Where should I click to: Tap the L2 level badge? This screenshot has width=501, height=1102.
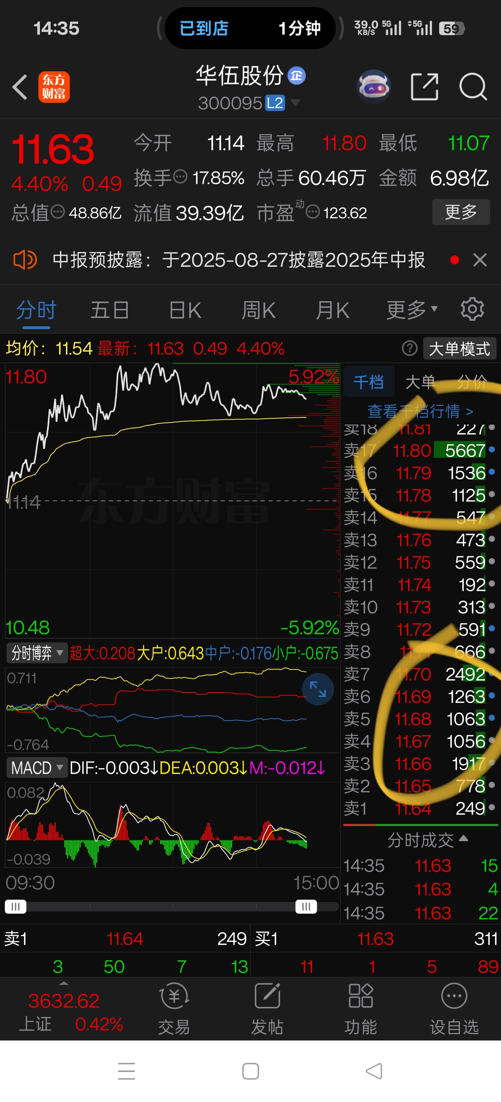(x=275, y=103)
